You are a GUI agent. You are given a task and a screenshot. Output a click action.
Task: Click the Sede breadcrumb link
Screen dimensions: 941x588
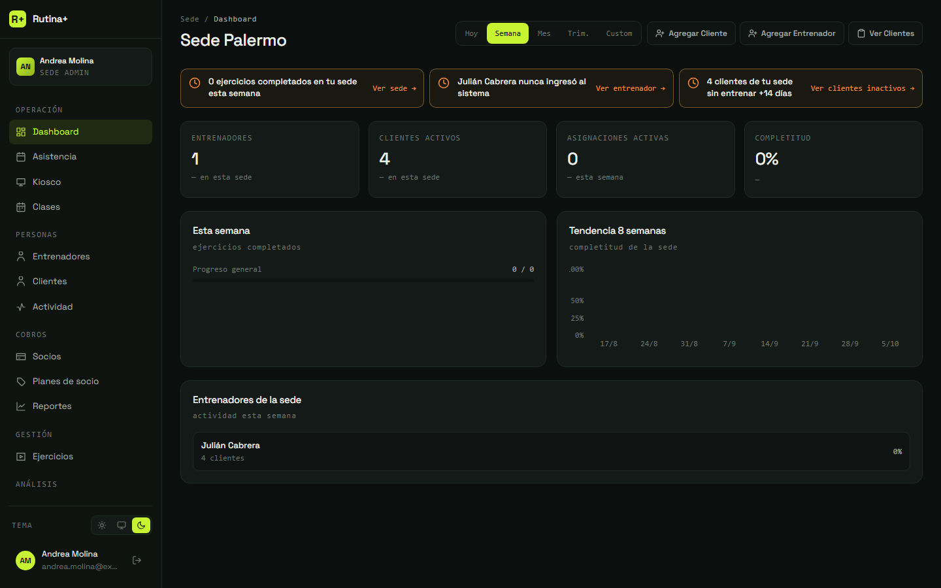(x=190, y=19)
